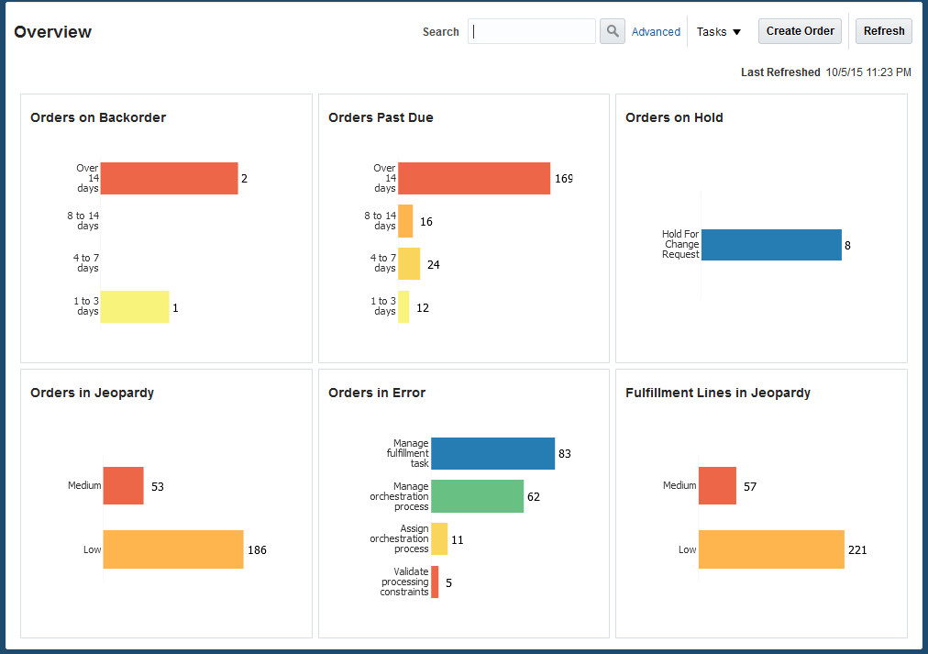Click the Create Order button
Viewport: 928px width, 654px height.
pos(801,31)
